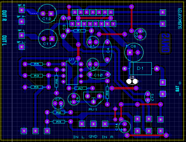Click the D1 diode component body
The width and height of the screenshot is (186, 142).
(141, 68)
